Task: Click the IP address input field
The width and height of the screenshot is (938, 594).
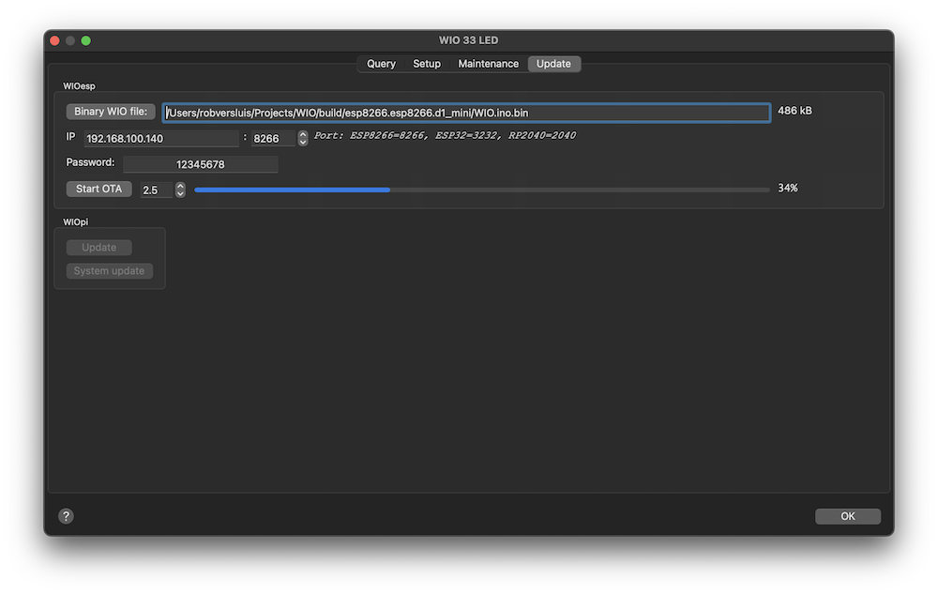Action: pyautogui.click(x=161, y=138)
